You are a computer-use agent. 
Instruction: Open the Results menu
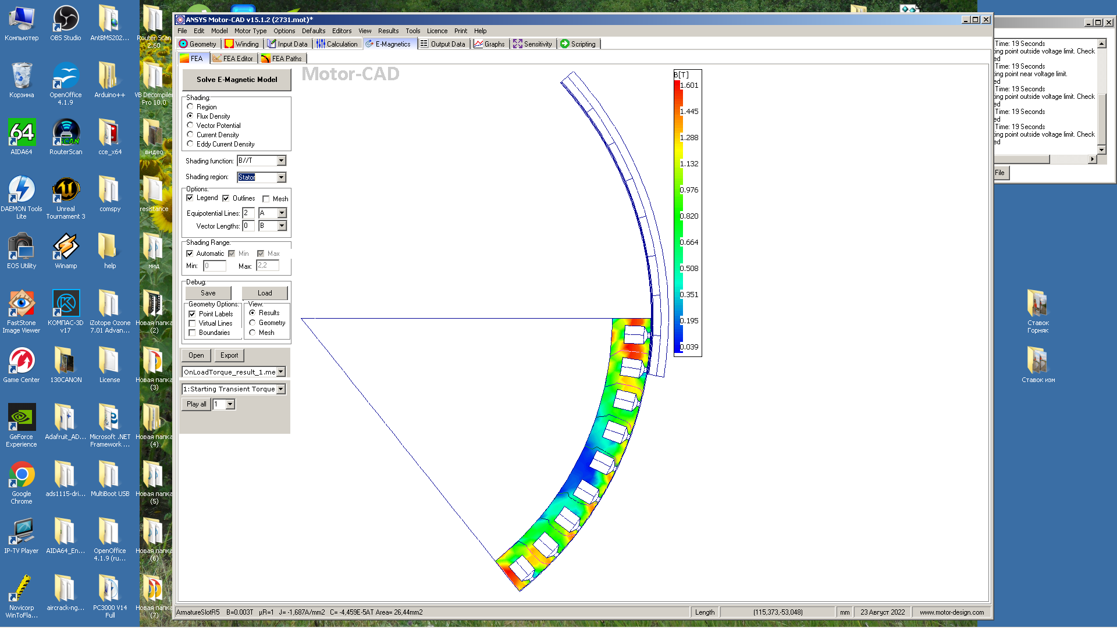[x=388, y=31]
